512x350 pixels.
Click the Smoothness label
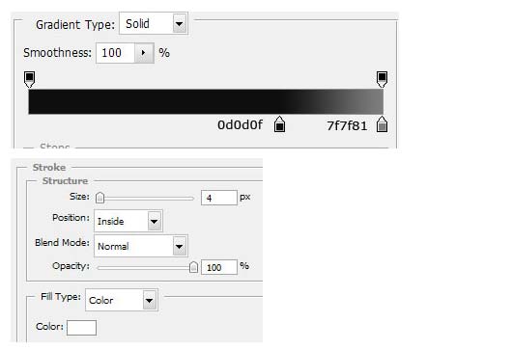[57, 52]
